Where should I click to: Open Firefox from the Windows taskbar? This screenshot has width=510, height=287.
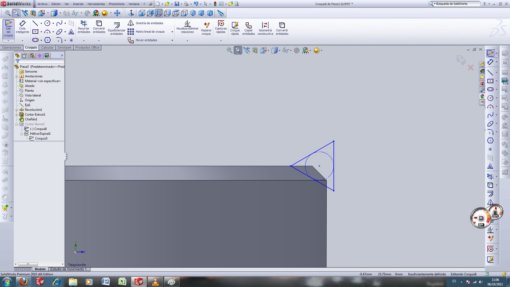click(24, 282)
